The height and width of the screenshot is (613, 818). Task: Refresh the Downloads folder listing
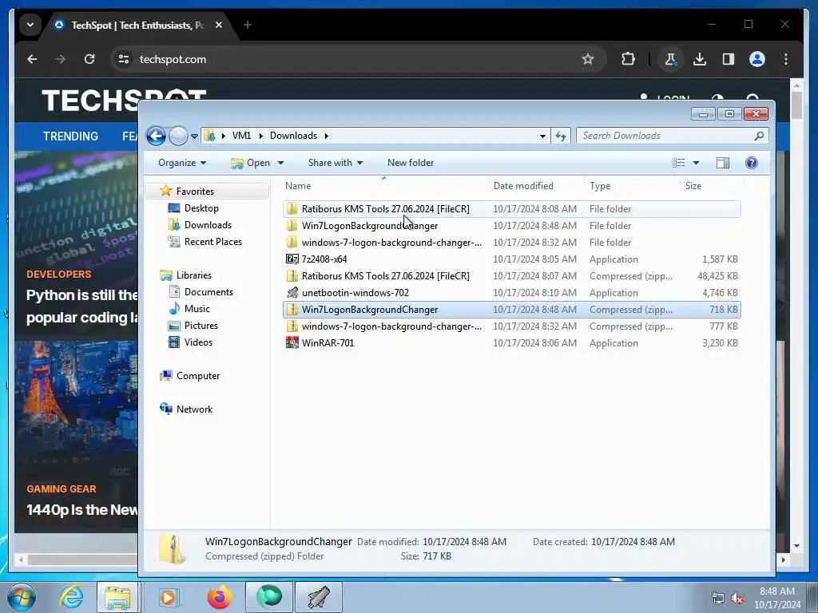tap(561, 136)
